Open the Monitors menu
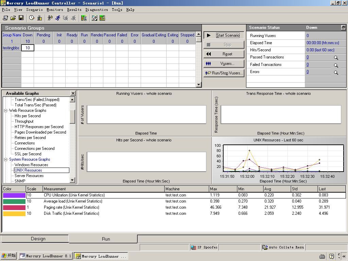The image size is (348, 261). click(55, 10)
